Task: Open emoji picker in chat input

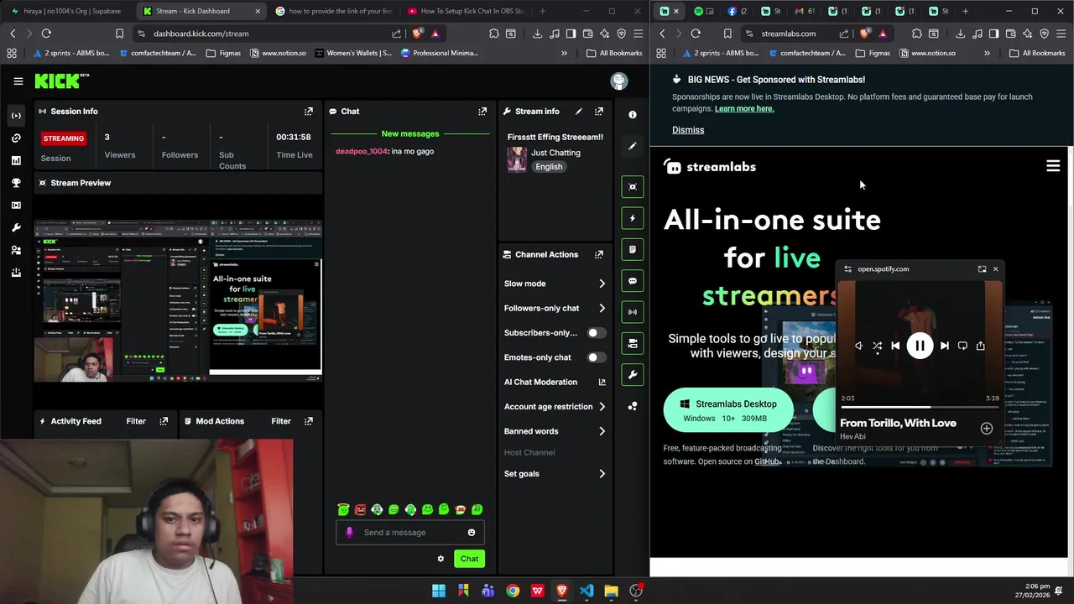Action: point(472,533)
